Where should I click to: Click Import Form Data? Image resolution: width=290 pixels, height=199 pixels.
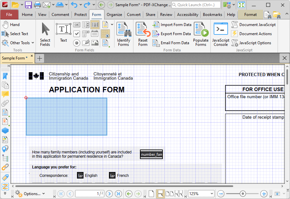point(172,25)
